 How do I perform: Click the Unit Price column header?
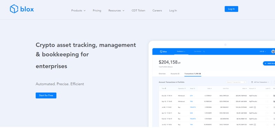click(x=226, y=89)
